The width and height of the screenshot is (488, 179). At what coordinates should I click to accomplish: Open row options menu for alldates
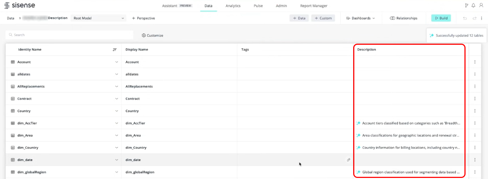pyautogui.click(x=475, y=74)
